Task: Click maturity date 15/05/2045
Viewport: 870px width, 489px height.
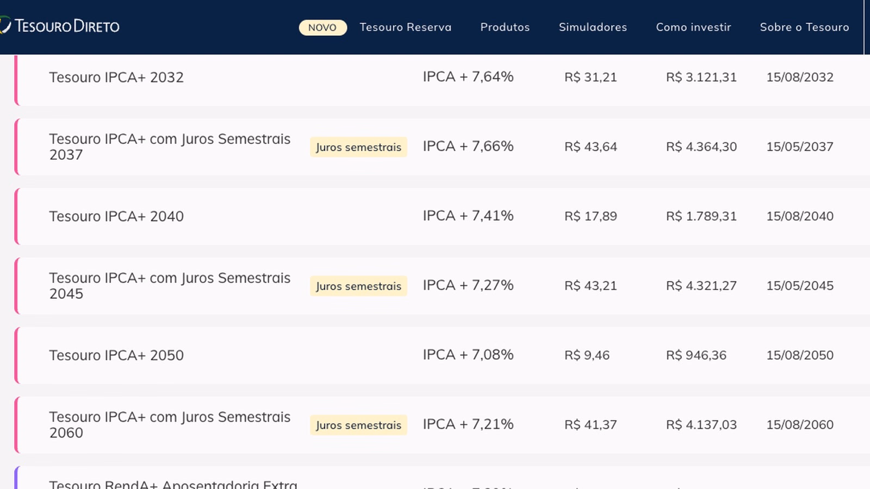Action: tap(800, 286)
